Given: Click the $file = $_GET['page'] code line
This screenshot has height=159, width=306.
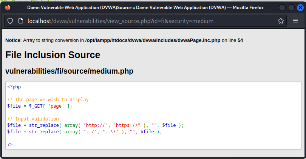Looking at the screenshot, I should coord(40,106).
